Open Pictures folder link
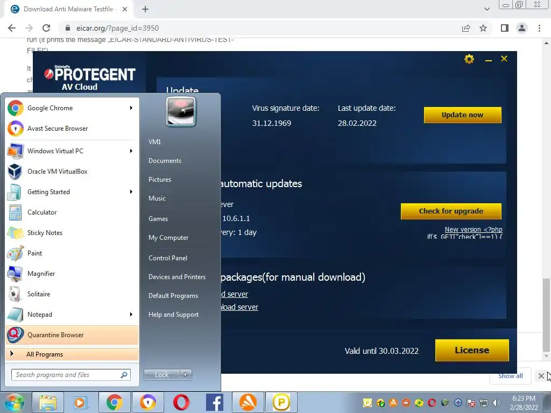 click(159, 180)
